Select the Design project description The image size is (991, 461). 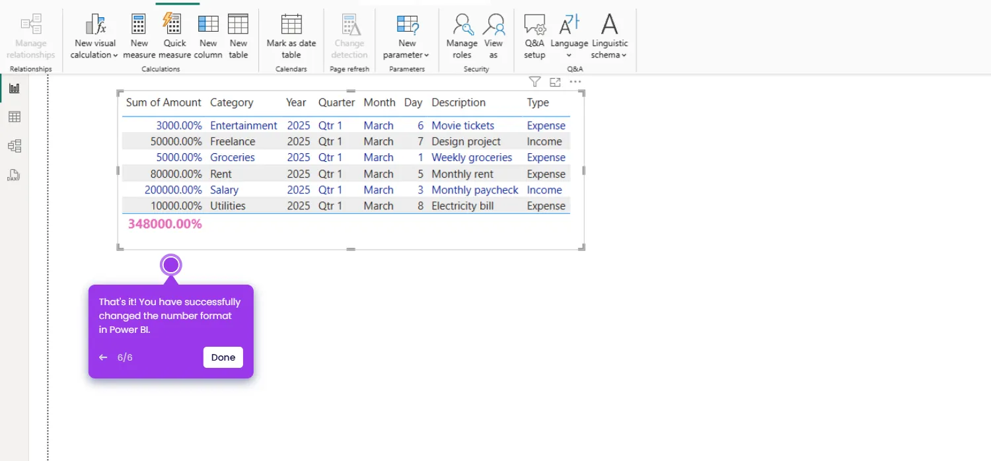point(466,141)
